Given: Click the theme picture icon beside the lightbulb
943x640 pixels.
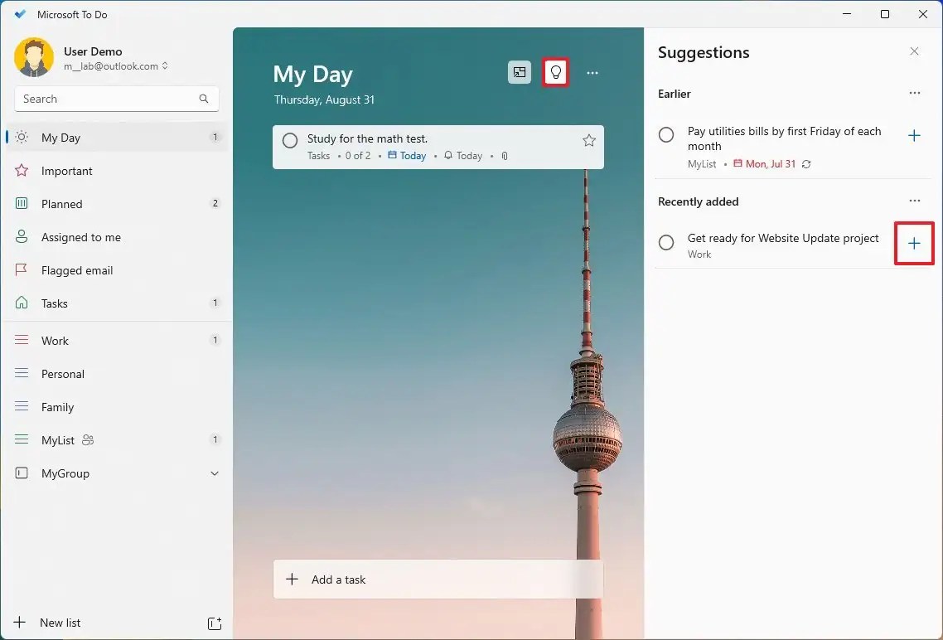Looking at the screenshot, I should click(519, 72).
